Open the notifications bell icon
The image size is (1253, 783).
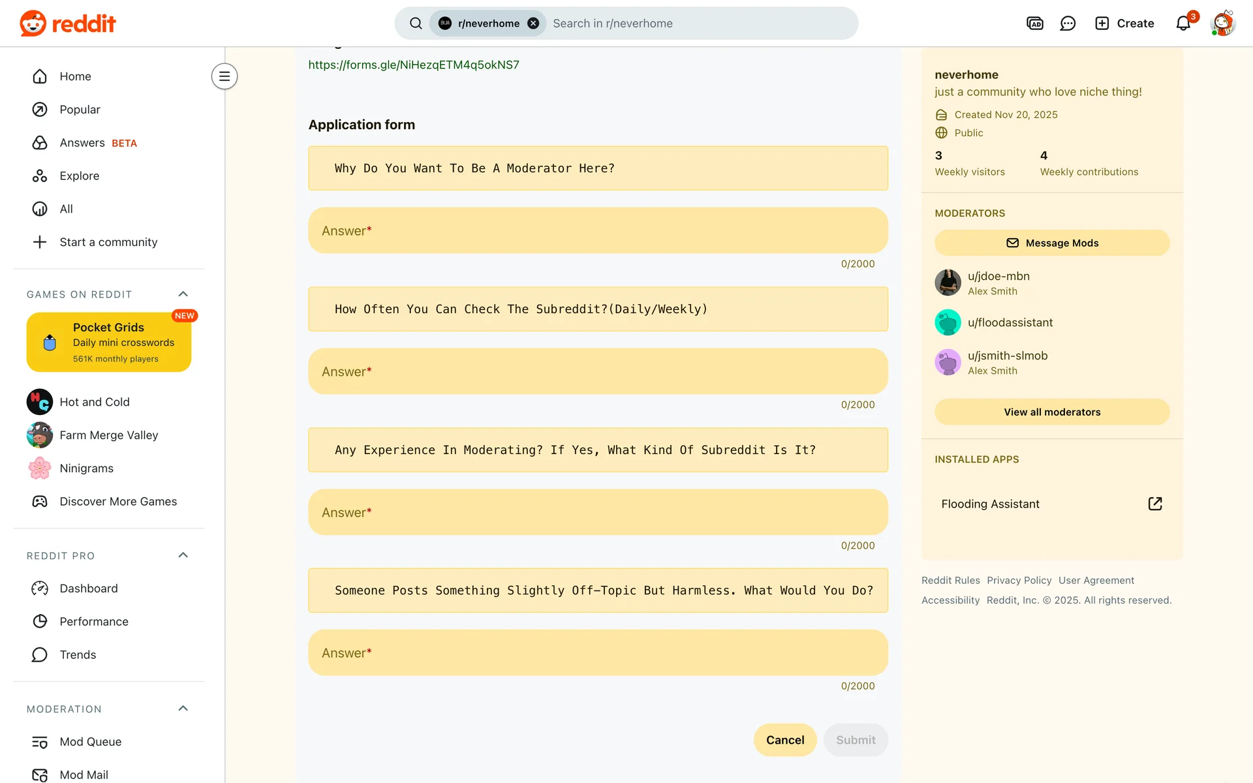pyautogui.click(x=1183, y=23)
